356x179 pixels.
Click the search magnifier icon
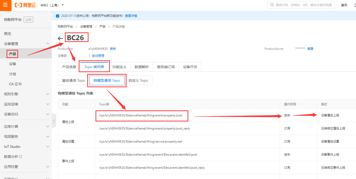[x=272, y=5]
